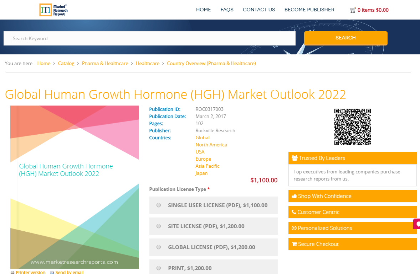Viewport: 420px width, 274px height.
Task: Open the CONTACT US menu item
Action: (259, 10)
